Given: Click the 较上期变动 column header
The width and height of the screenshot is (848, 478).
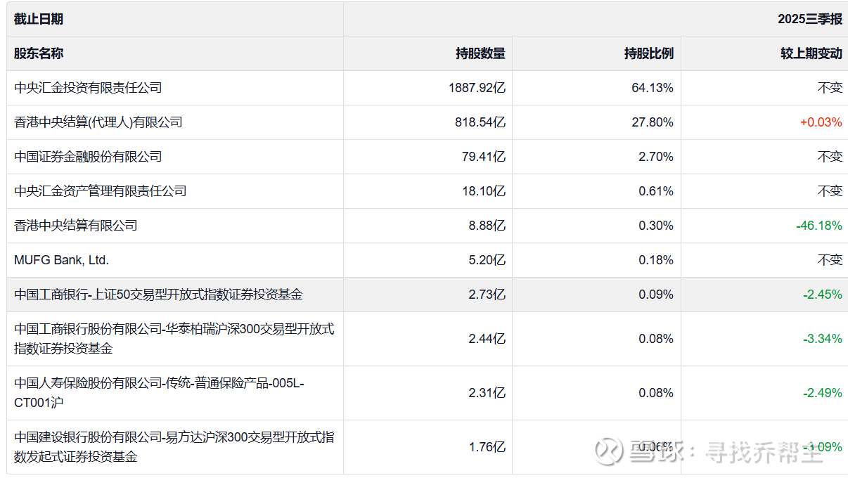Looking at the screenshot, I should [764, 53].
